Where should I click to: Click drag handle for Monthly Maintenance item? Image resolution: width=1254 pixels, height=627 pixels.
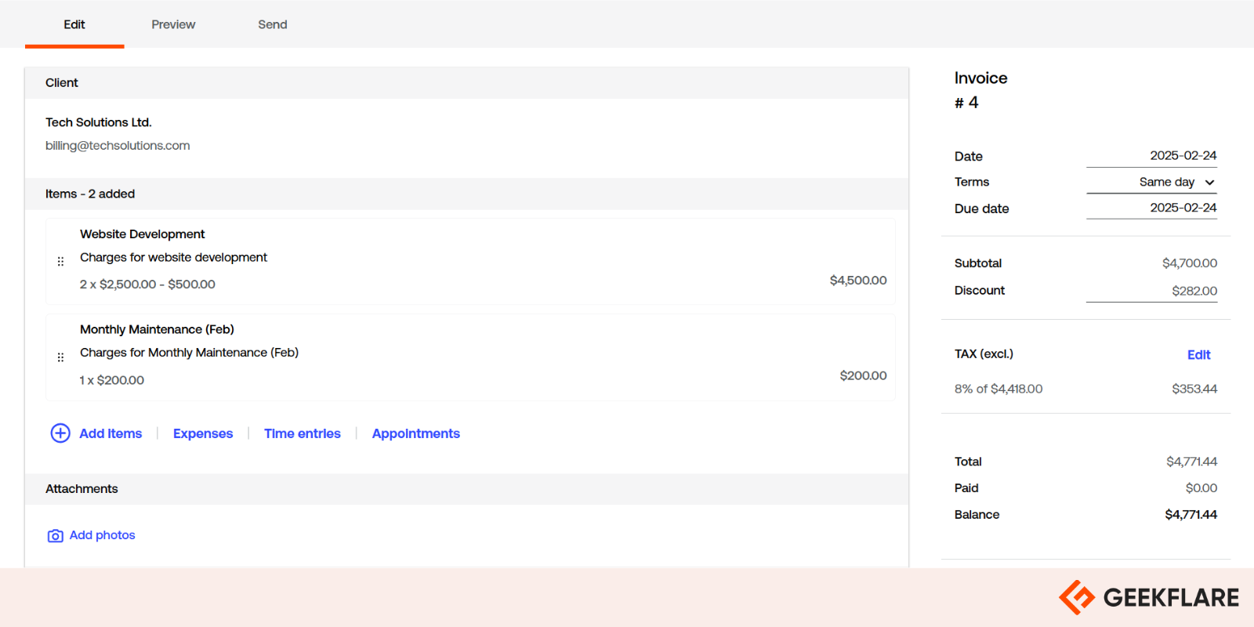click(61, 357)
